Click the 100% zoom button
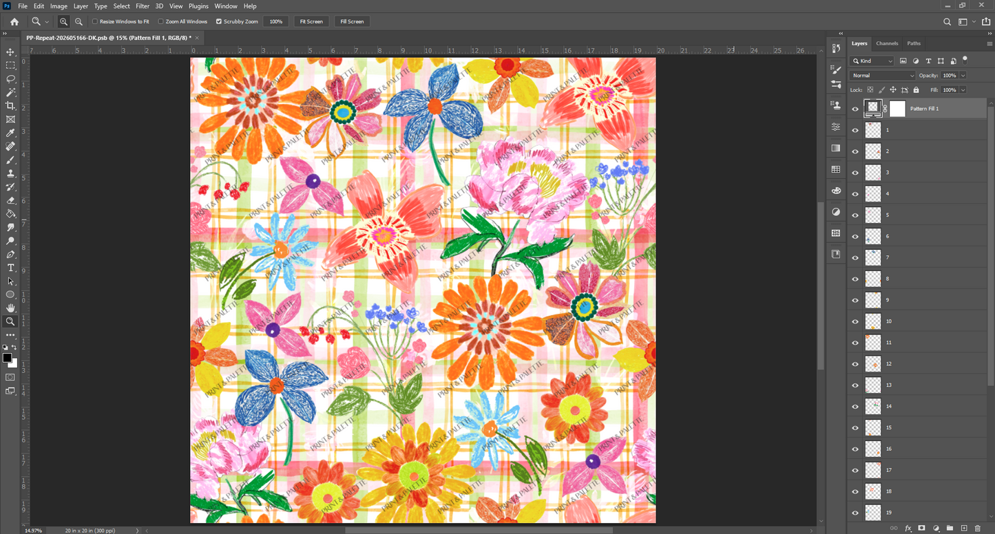995x534 pixels. (x=276, y=22)
